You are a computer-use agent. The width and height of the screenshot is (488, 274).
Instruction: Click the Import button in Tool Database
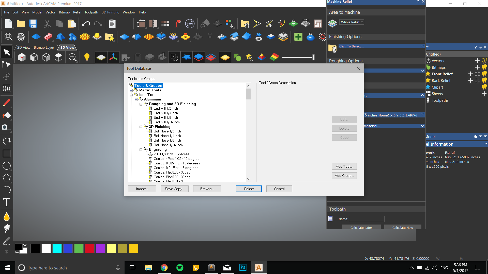[142, 189]
